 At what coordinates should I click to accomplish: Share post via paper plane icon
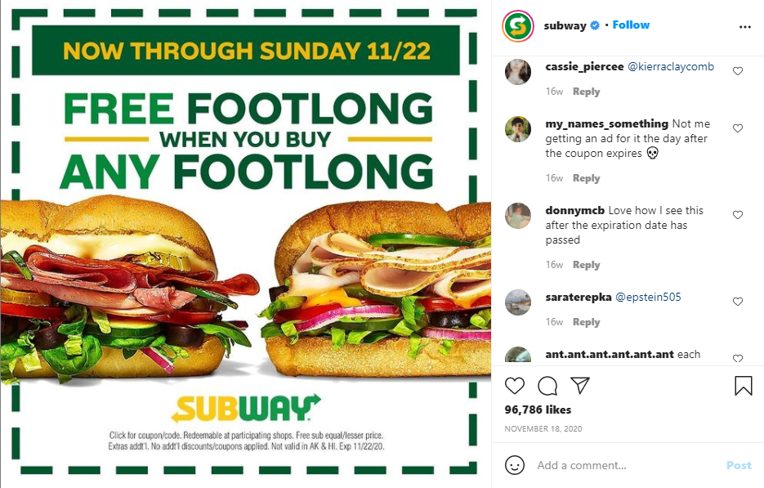pos(580,385)
